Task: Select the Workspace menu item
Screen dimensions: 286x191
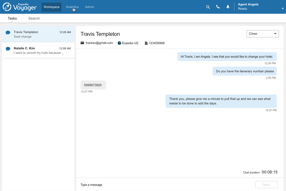Action: [x=51, y=7]
